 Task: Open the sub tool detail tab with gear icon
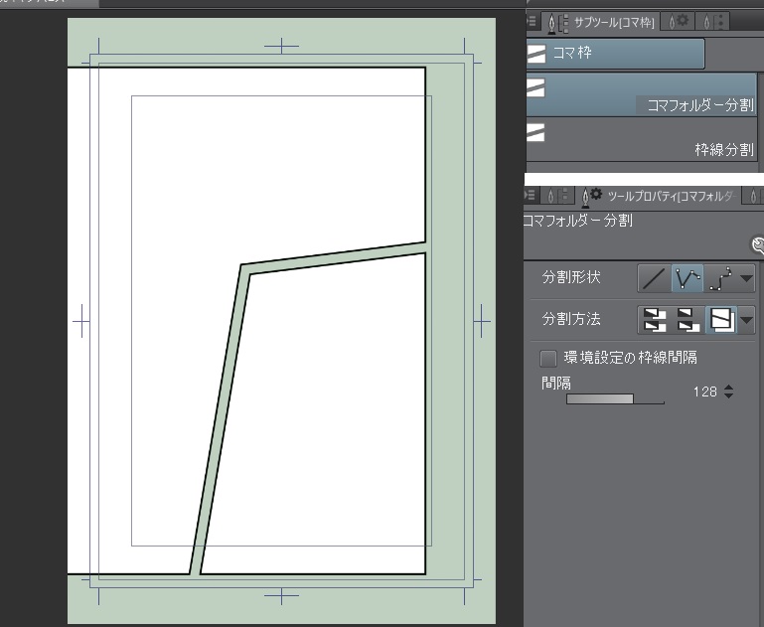[x=679, y=22]
